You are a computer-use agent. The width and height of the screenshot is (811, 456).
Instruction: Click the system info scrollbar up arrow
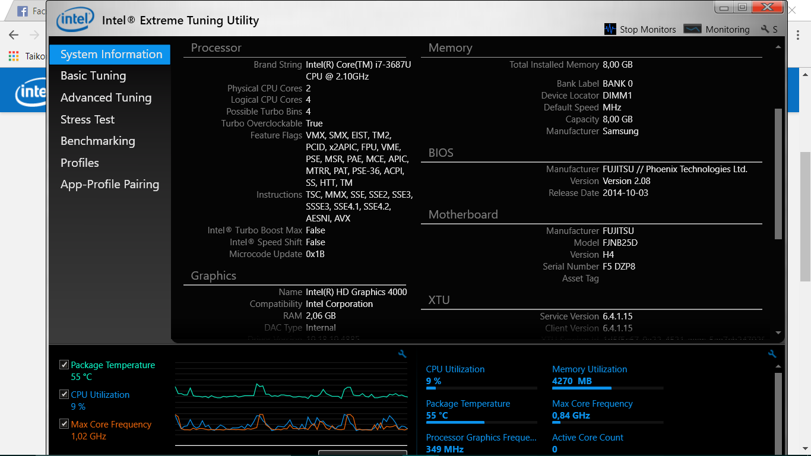pos(778,47)
